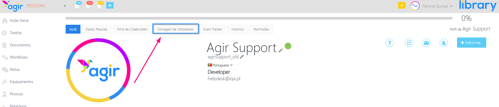Click the library logo
499x107 pixels.
478,6
